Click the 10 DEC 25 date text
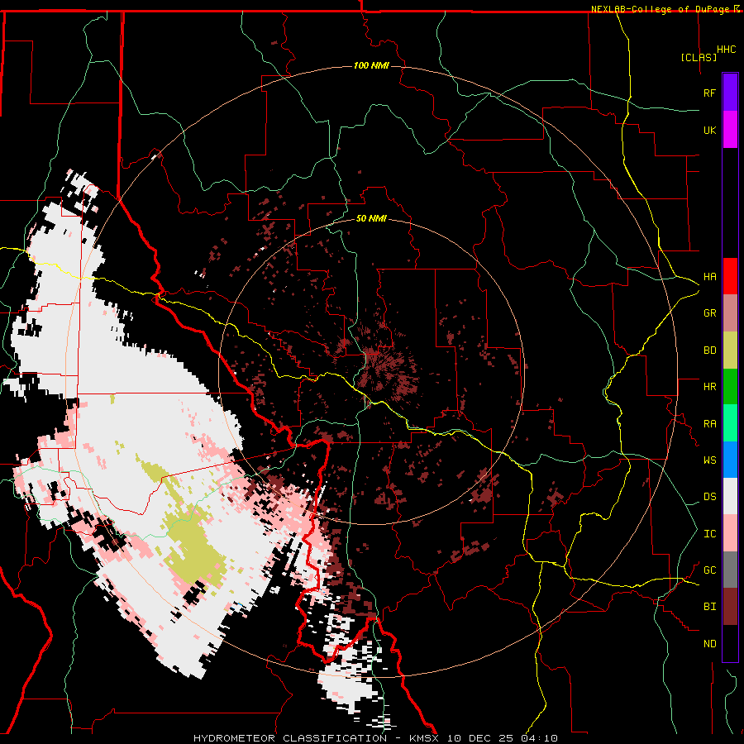This screenshot has height=744, width=744. coord(480,738)
